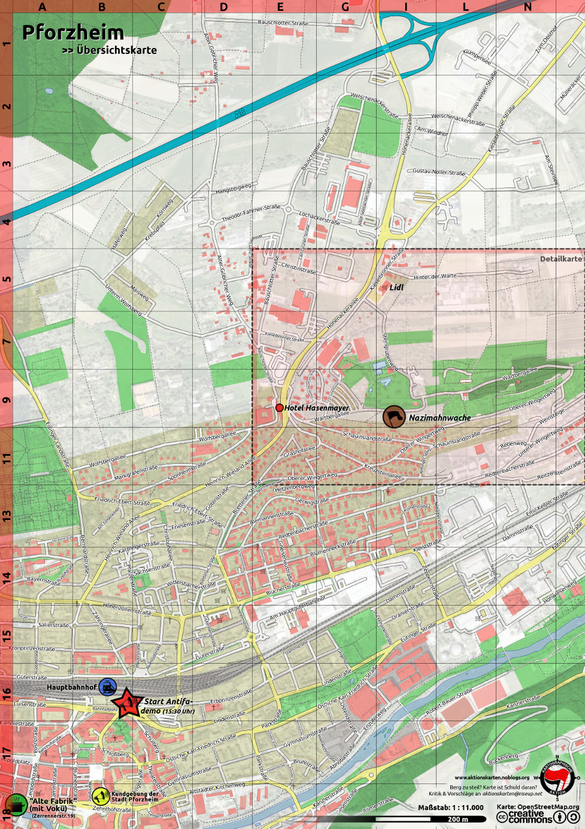This screenshot has height=829, width=585.
Task: Click the A8 motorway label
Action: (240, 113)
